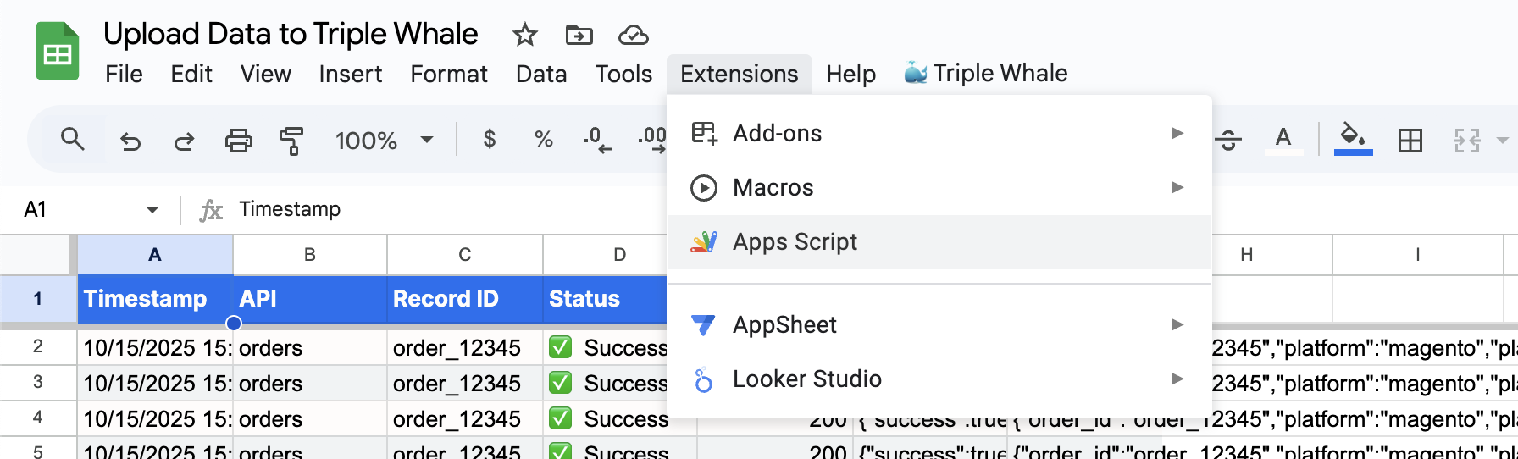Open the Tools menu

(x=623, y=74)
